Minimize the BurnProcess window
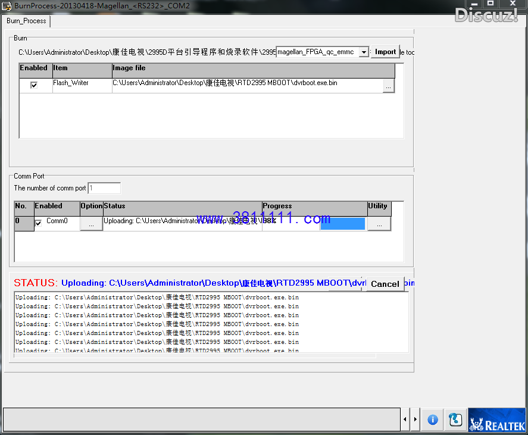The width and height of the screenshot is (528, 435). (x=474, y=4)
